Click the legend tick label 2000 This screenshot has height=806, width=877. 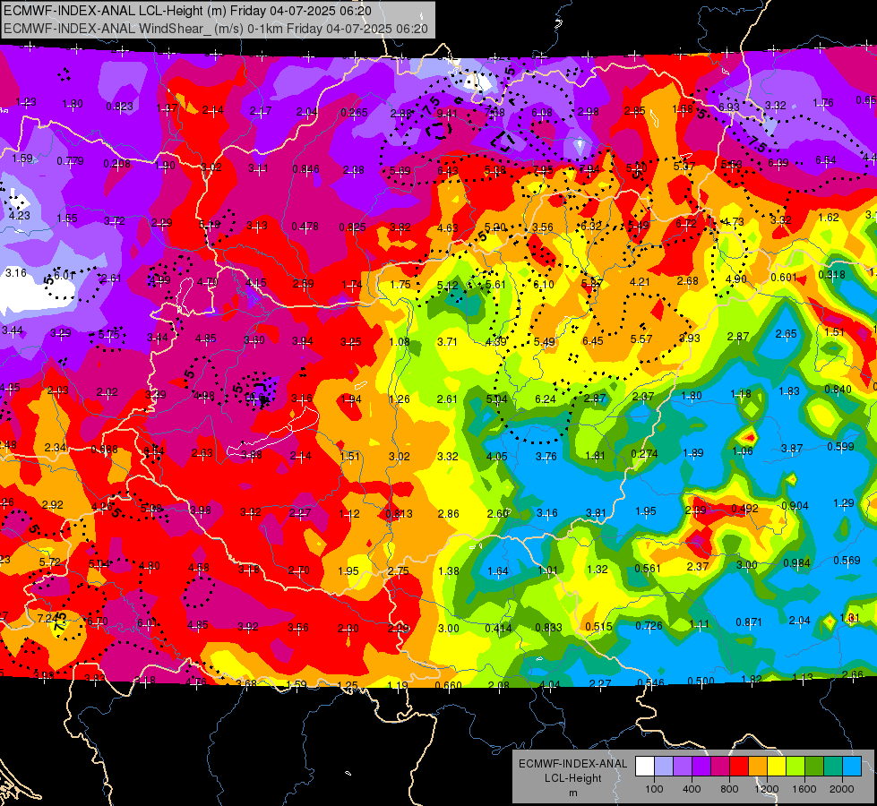pos(842,789)
